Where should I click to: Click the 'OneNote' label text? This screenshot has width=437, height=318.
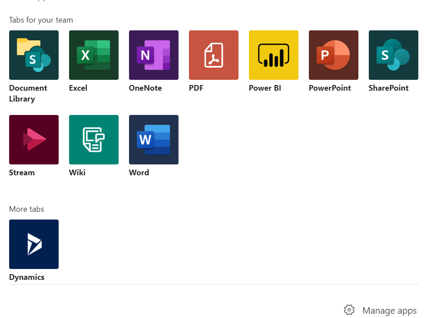tap(145, 88)
